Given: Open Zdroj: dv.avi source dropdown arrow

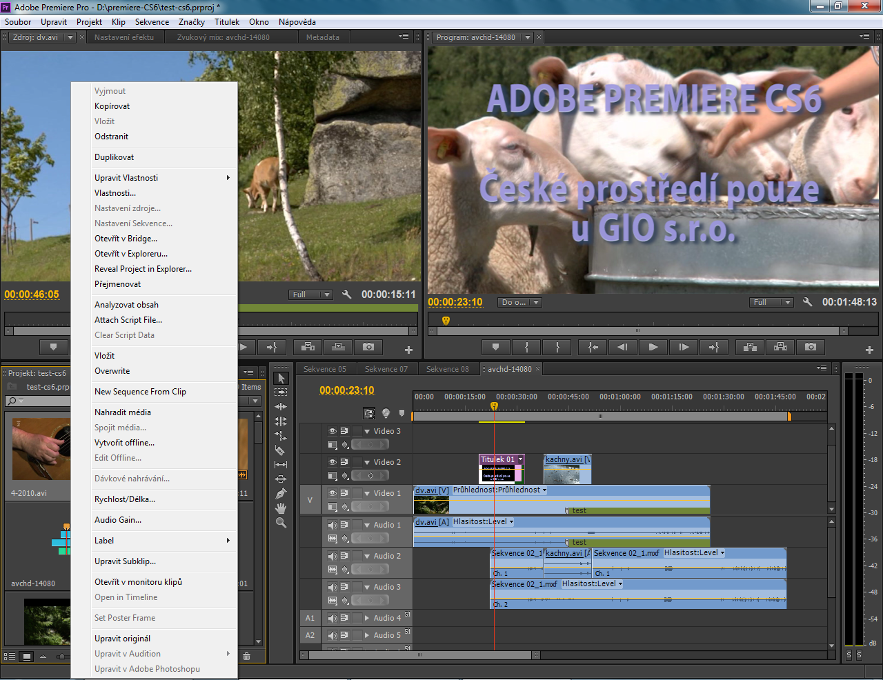Looking at the screenshot, I should (x=70, y=37).
